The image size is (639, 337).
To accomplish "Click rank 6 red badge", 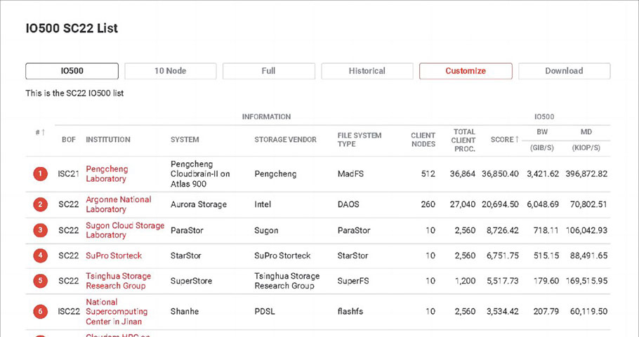I will (40, 312).
